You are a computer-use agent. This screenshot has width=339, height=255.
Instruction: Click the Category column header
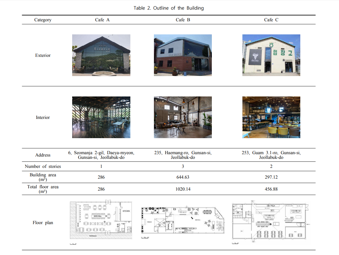tap(43, 20)
